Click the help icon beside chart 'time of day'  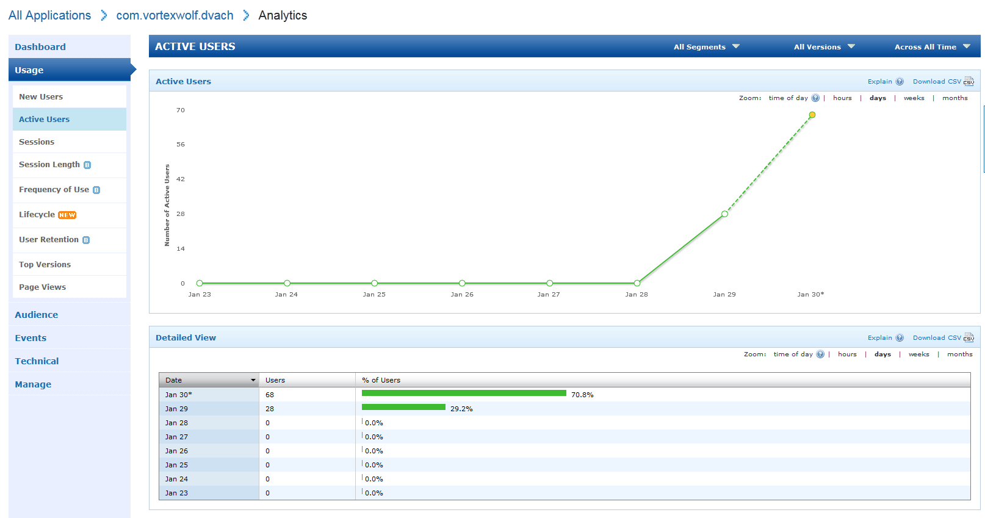pos(815,98)
